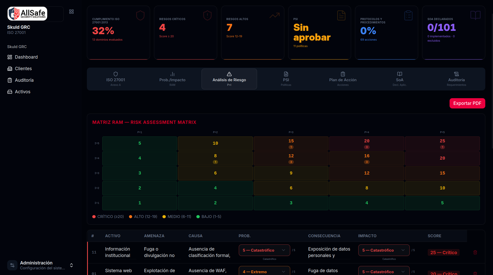Open Activos in the sidebar
Screen dimensions: 493x275
pyautogui.click(x=19, y=92)
